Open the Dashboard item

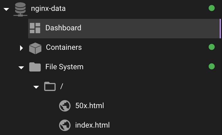point(124,29)
